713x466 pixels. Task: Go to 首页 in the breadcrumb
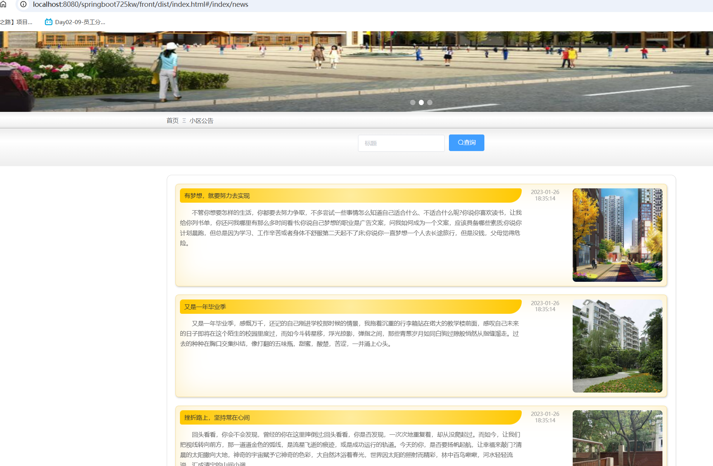tap(172, 121)
